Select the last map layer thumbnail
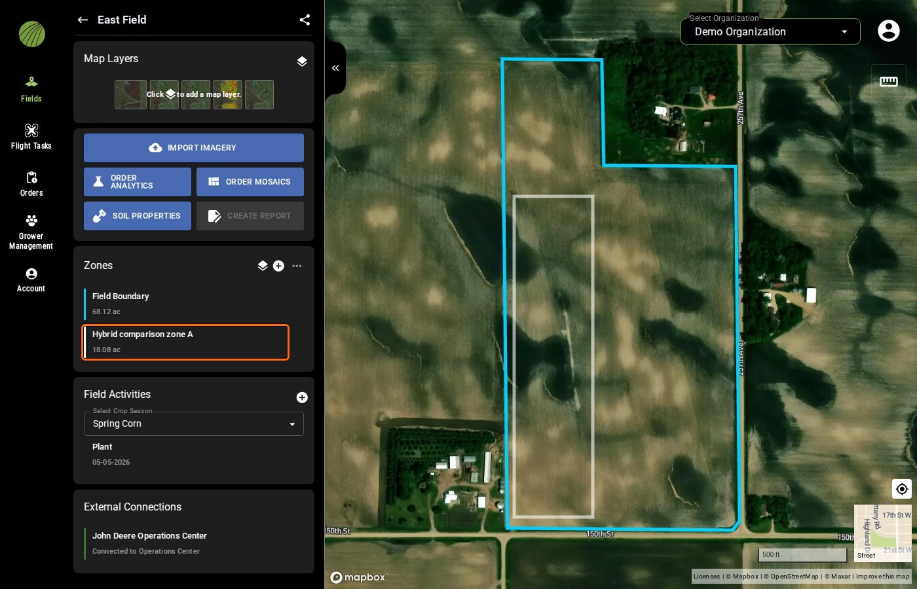 point(259,94)
